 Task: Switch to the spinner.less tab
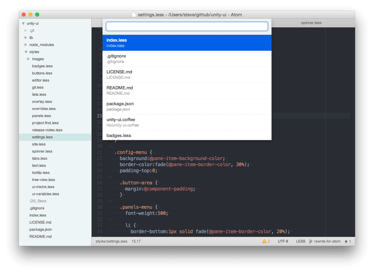[311, 22]
